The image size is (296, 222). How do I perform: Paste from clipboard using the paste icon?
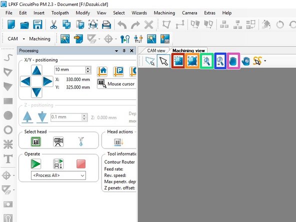80,24
